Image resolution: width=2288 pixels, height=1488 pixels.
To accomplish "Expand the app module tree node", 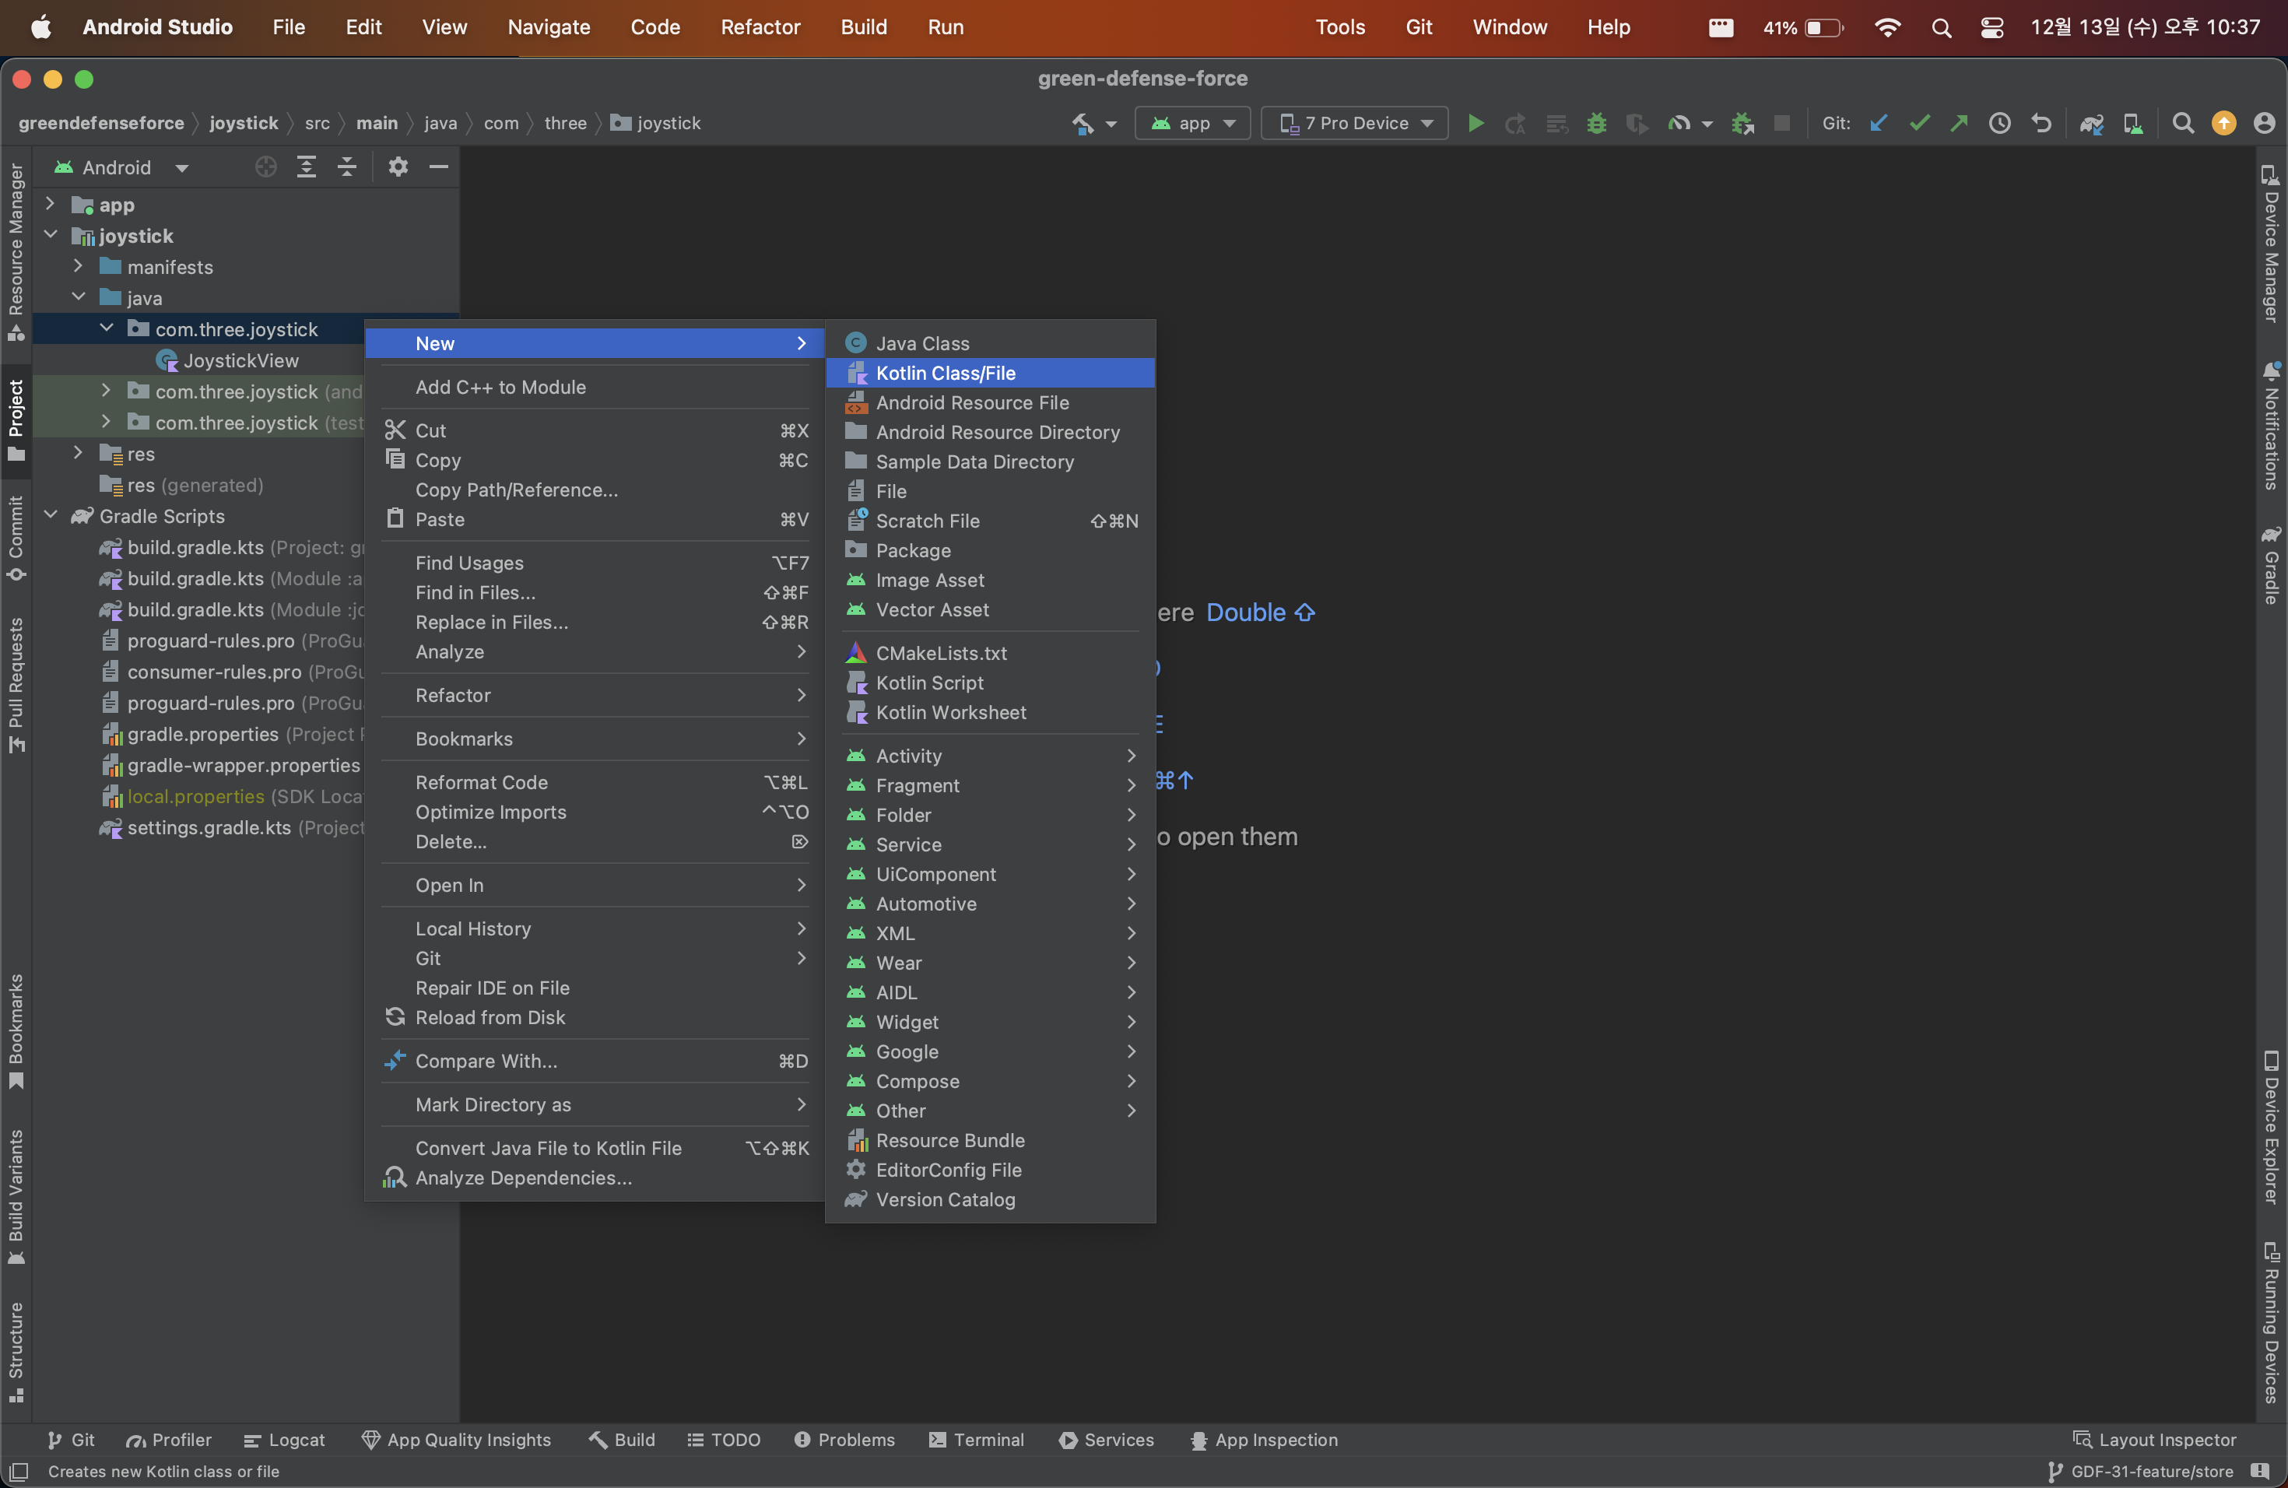I will pos(51,205).
